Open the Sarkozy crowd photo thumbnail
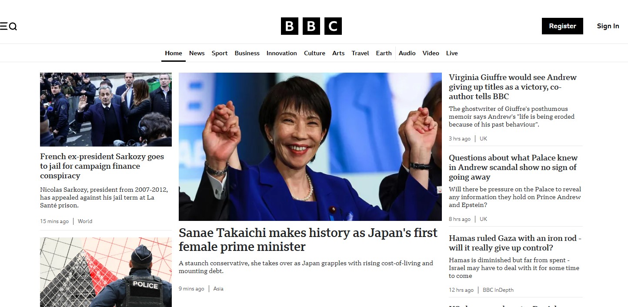The width and height of the screenshot is (628, 307). tap(106, 110)
